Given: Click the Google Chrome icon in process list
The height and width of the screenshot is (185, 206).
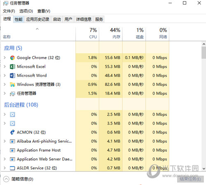Looking at the screenshot, I should coord(12,58).
